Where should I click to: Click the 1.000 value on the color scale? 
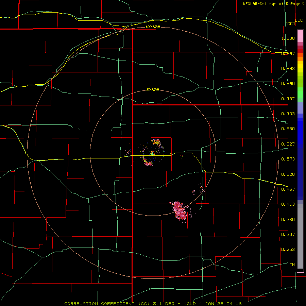[x=288, y=38]
